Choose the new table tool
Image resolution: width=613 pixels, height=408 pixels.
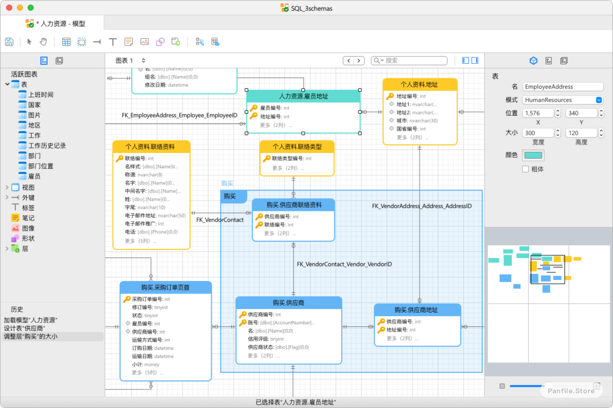66,42
